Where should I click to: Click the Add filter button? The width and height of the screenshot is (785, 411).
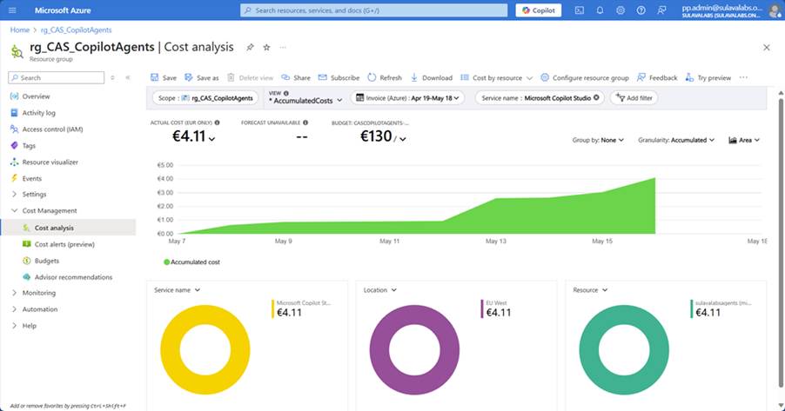tap(634, 98)
